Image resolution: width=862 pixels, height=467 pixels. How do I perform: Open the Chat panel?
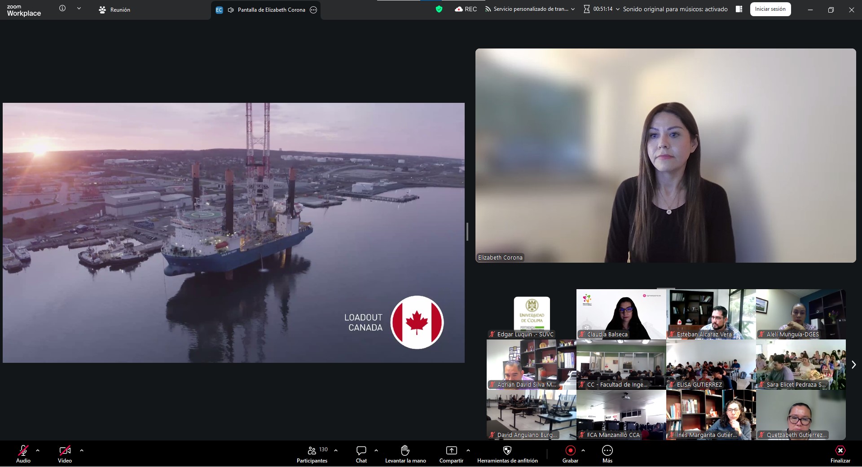[x=361, y=450]
